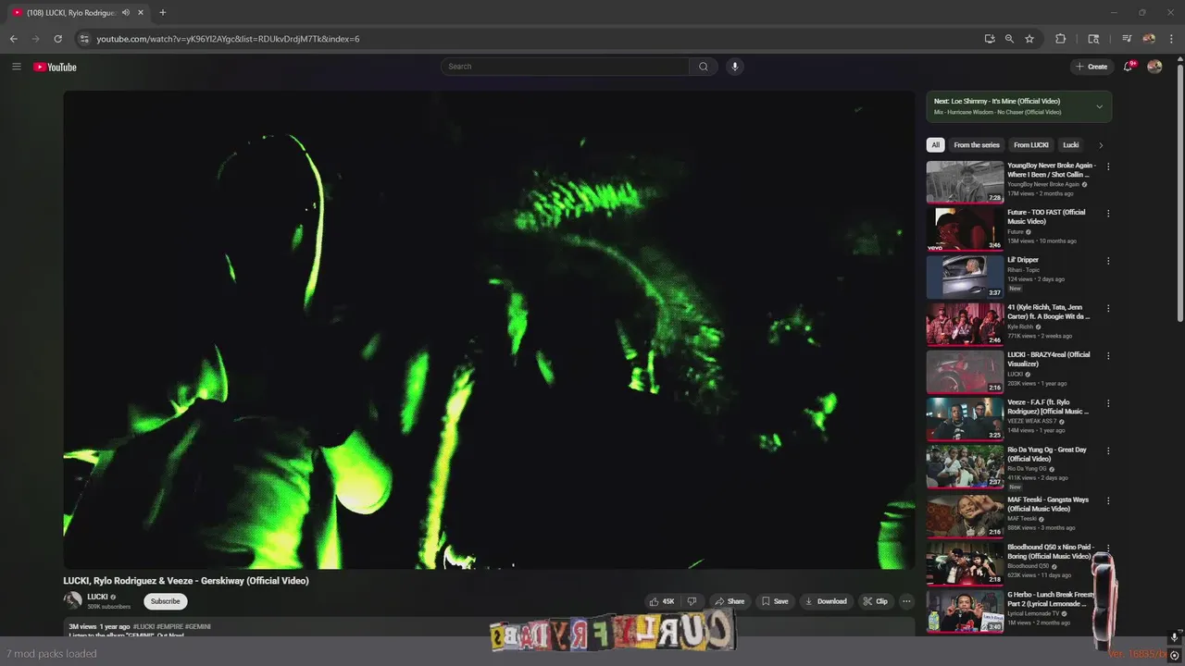Open Veeze - F.A.F video thumbnail

click(965, 418)
